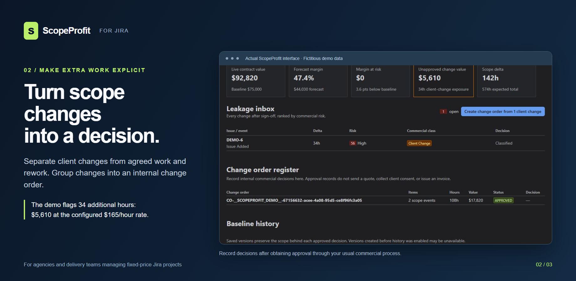Click the 02 / MAKE EXTRA WORK EXPLICIT label
Viewport: 576px width, 281px height.
click(85, 70)
